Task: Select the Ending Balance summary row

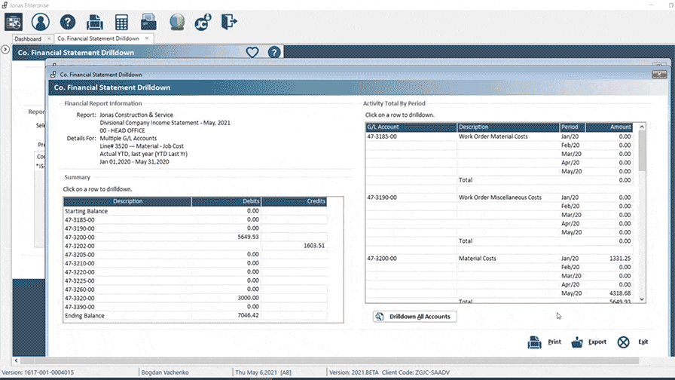Action: point(195,315)
